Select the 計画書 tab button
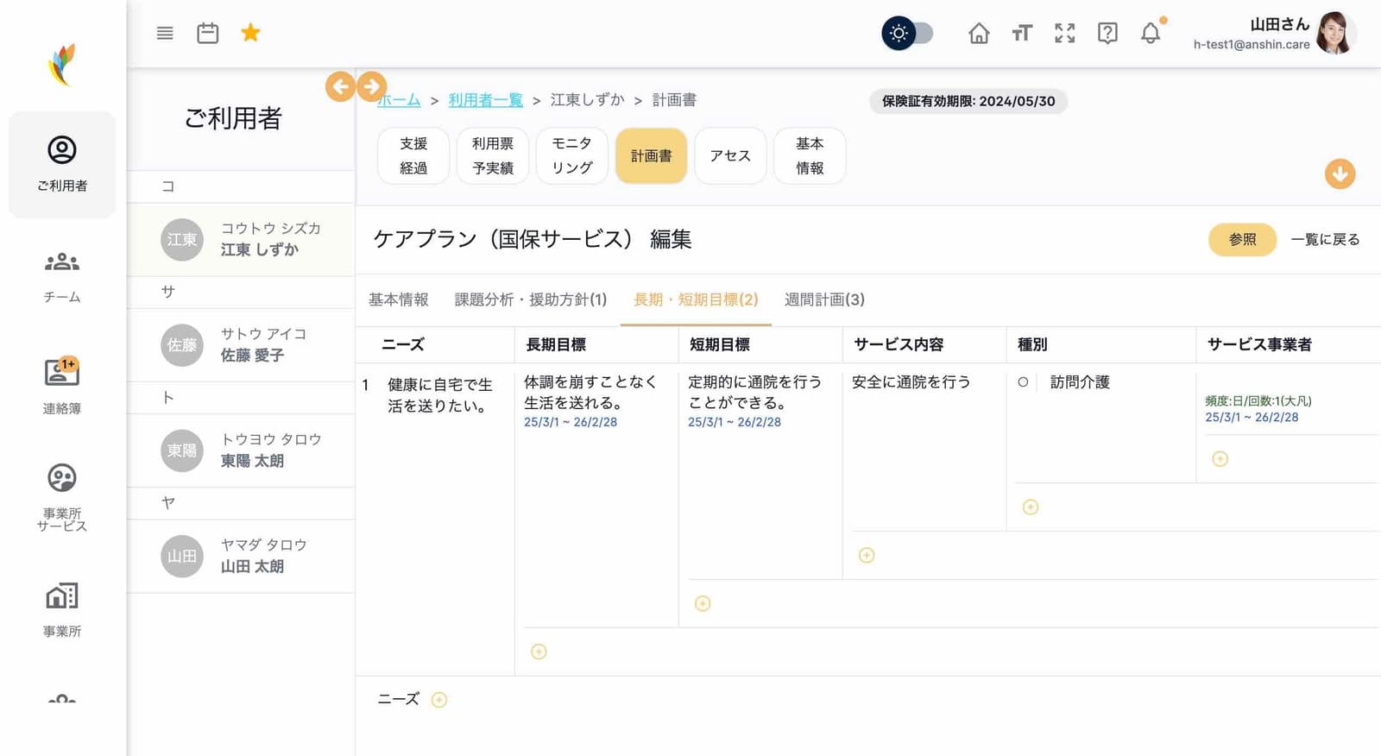This screenshot has height=756, width=1381. point(652,156)
